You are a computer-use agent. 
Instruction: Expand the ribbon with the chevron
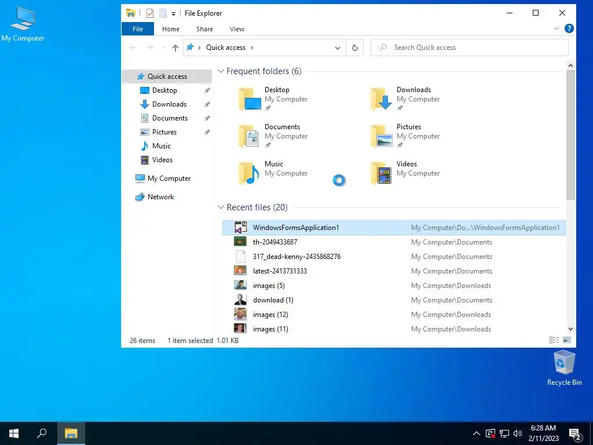coord(557,28)
